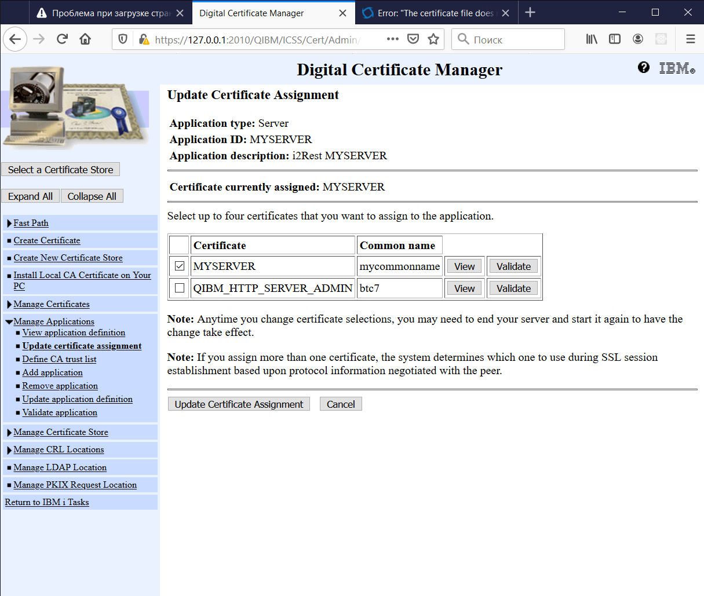
Task: Close the Digital Certificate Manager tab
Action: click(343, 13)
